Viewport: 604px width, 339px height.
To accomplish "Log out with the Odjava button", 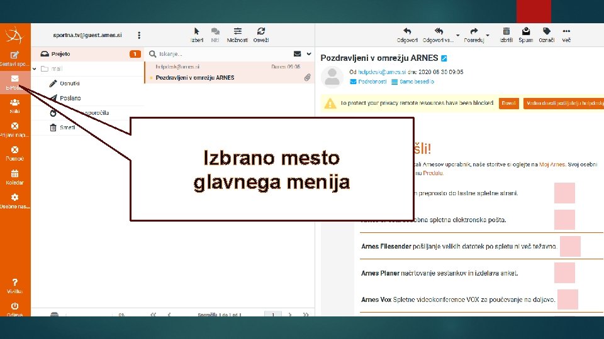I will click(x=14, y=309).
